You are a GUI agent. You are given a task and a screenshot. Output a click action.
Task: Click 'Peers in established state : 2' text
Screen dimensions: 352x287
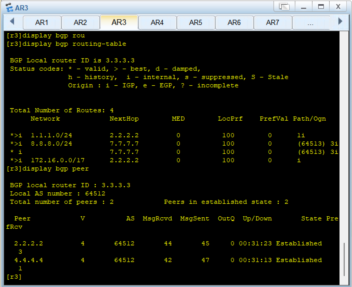[x=226, y=202]
